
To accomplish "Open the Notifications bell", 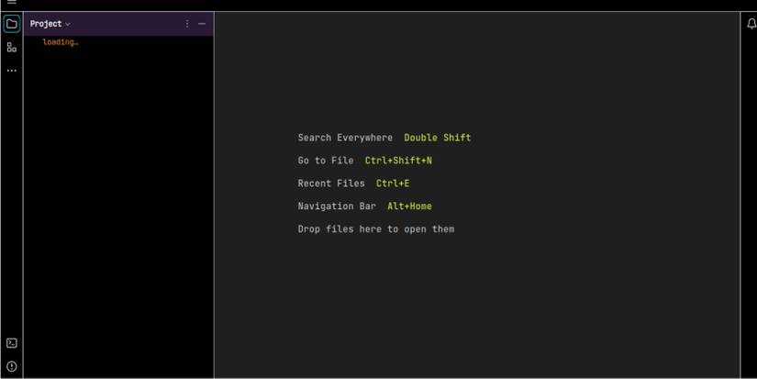I will (751, 24).
